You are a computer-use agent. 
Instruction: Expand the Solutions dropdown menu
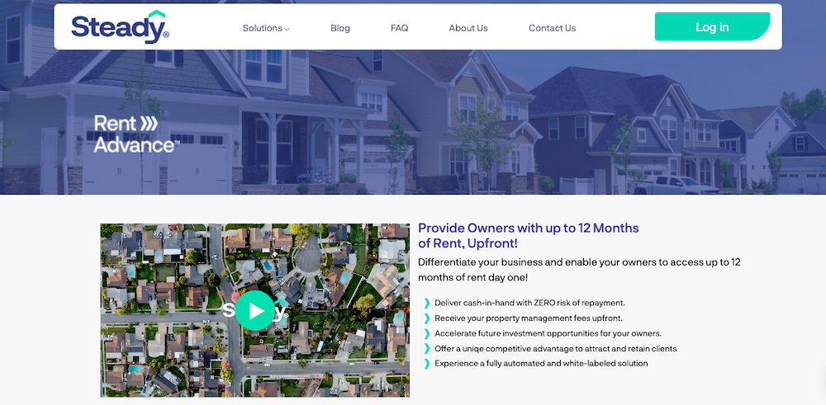coord(265,28)
